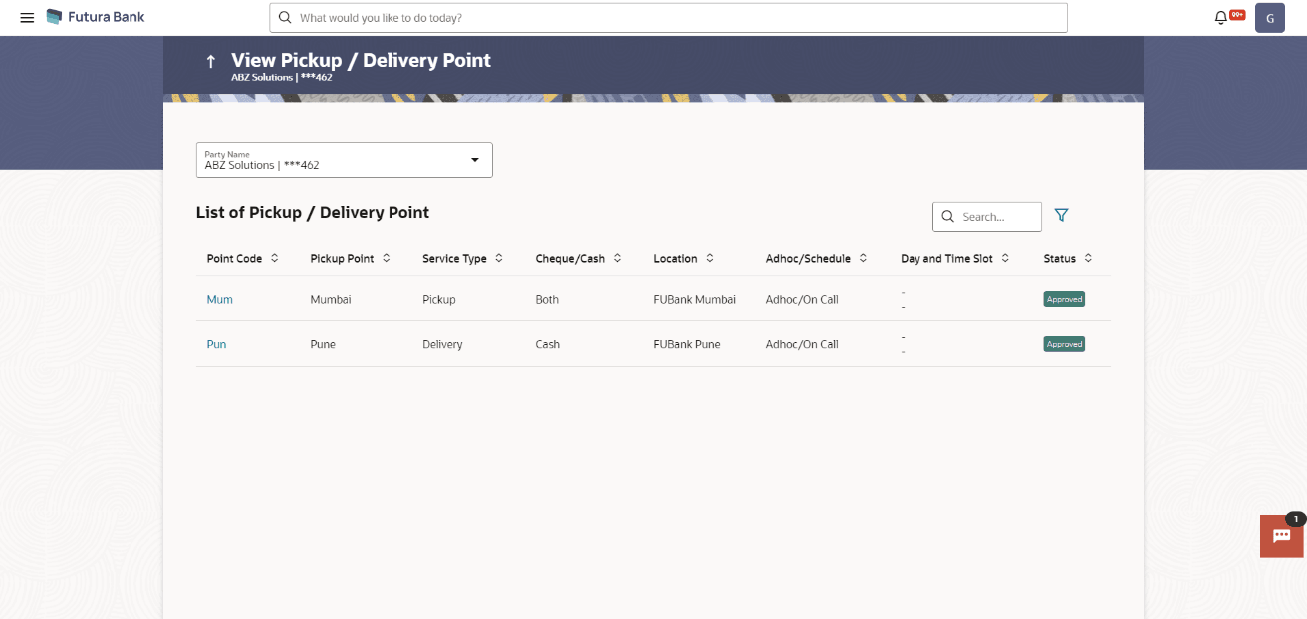This screenshot has width=1307, height=619.
Task: Click the 'Delivery' service type cell
Action: tap(442, 344)
